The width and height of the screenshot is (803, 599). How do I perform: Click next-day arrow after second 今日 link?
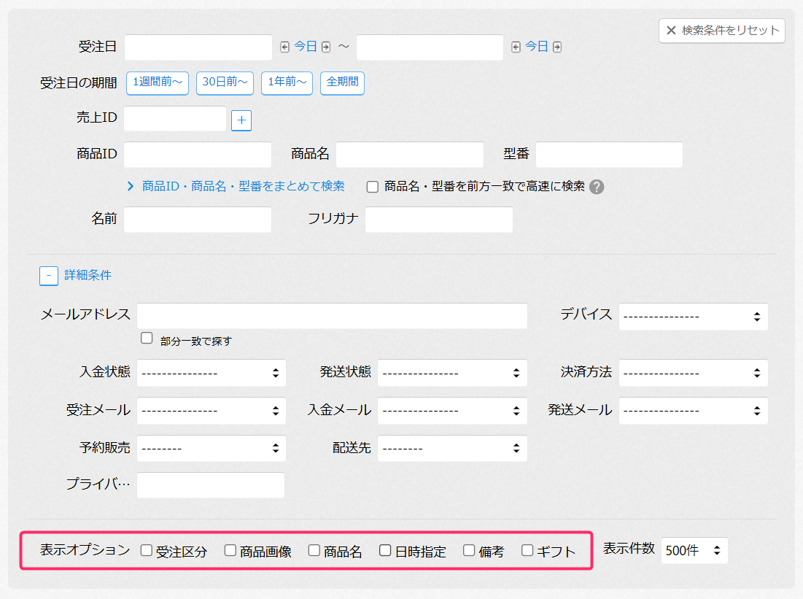click(557, 47)
